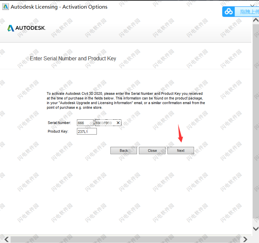The width and height of the screenshot is (259, 243).
Task: Click the window title 'Autodesk Licensing - Activation Options'
Action: 59,7
